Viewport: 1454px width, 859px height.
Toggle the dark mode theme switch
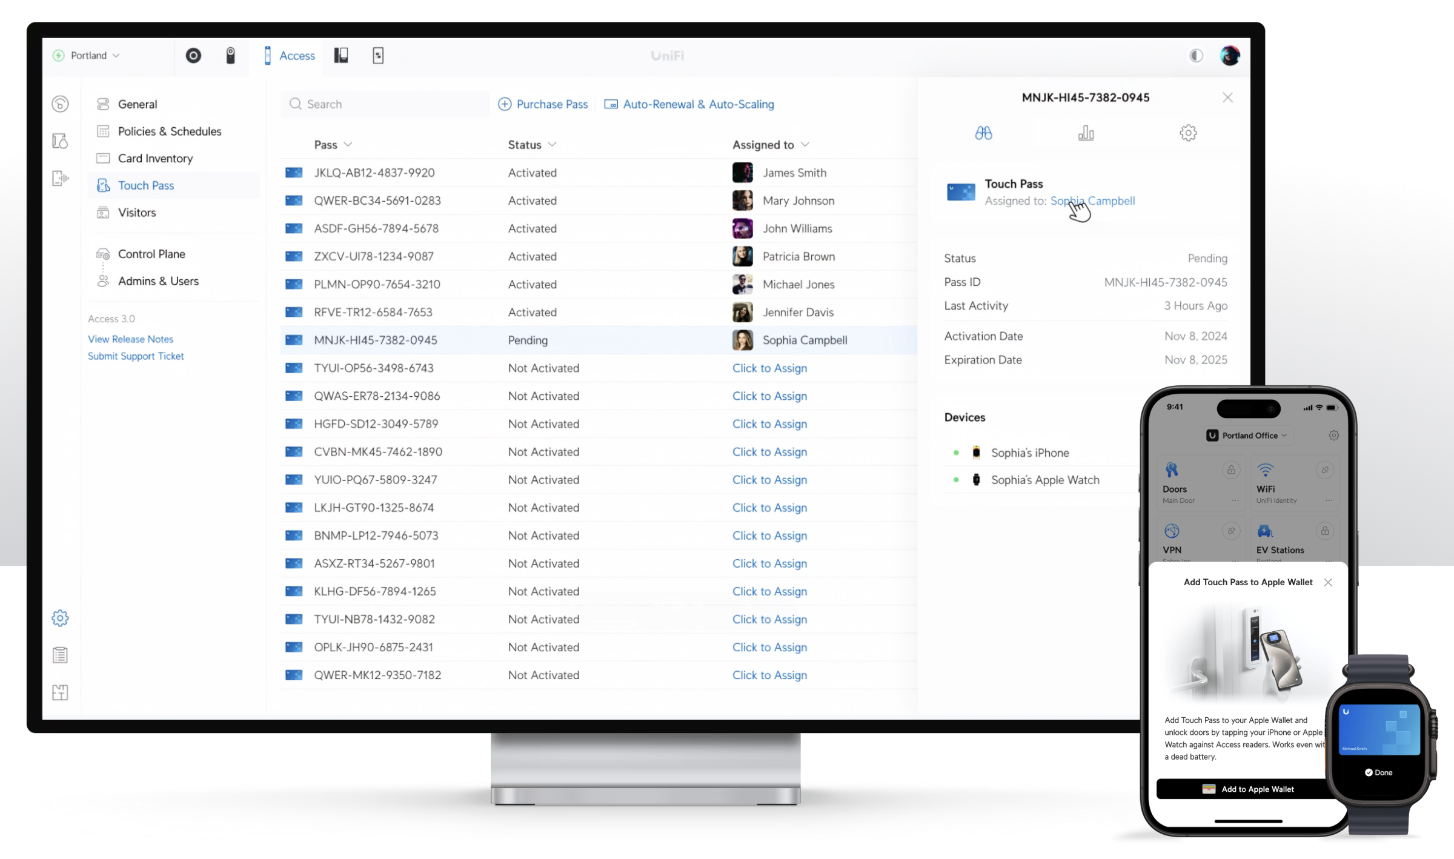(1195, 56)
